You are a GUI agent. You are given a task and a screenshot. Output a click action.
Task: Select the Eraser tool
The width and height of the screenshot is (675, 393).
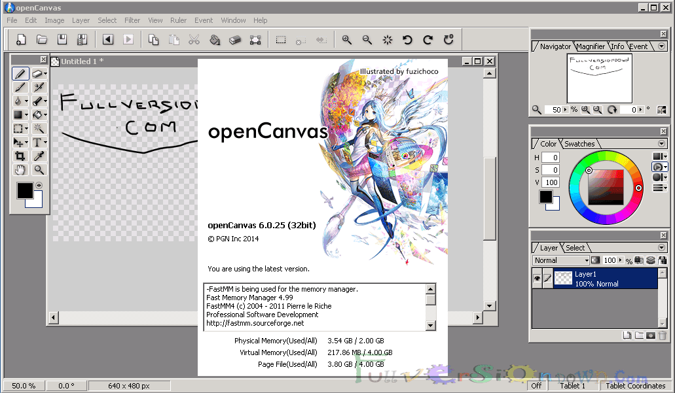point(37,73)
